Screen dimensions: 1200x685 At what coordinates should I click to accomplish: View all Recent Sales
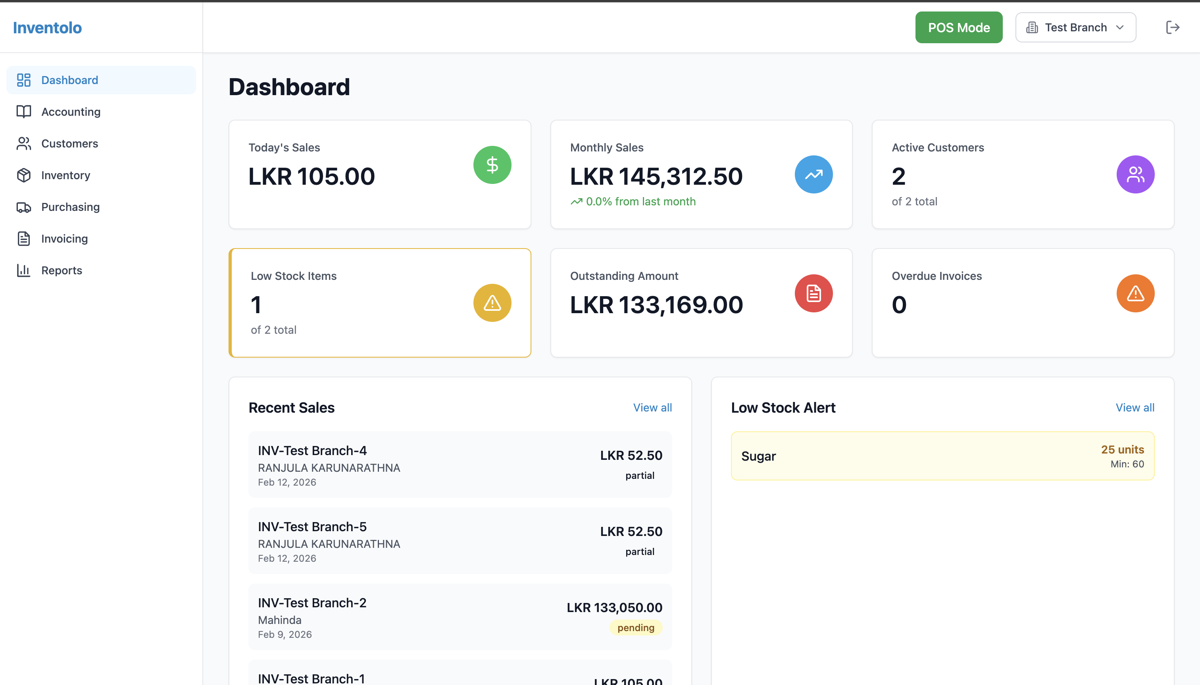pyautogui.click(x=652, y=408)
